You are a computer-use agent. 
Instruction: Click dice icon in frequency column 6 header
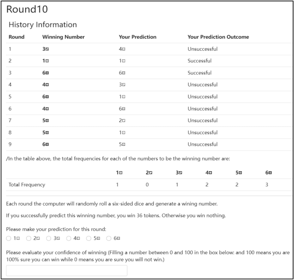pyautogui.click(x=270, y=173)
